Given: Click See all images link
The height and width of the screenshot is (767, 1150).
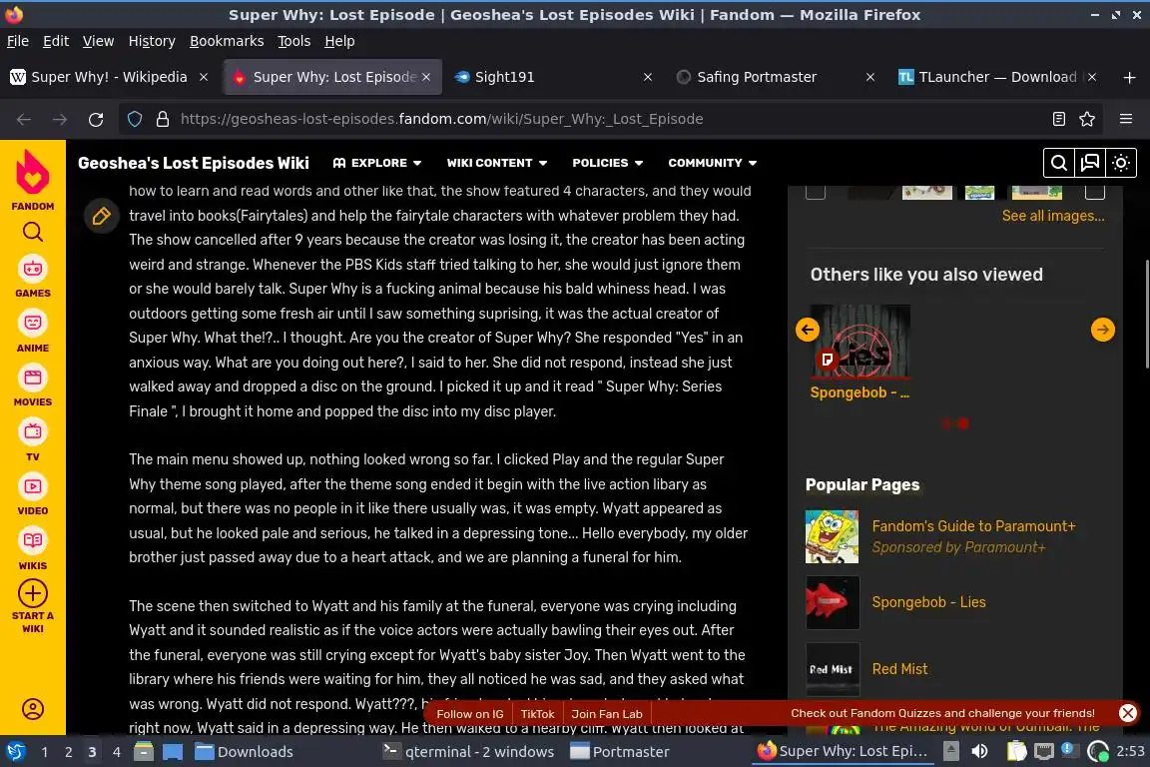Looking at the screenshot, I should 1052,216.
